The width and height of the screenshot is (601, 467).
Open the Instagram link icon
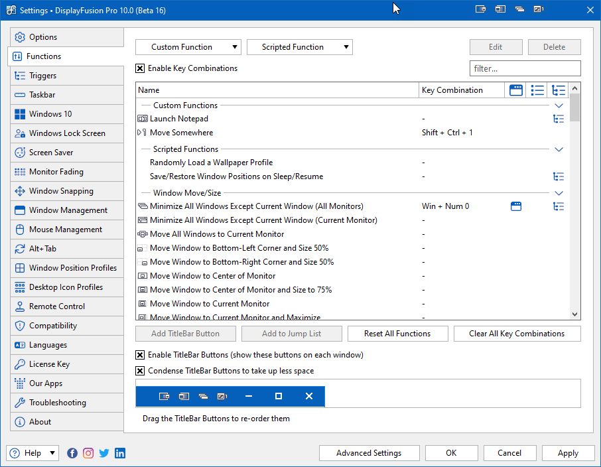[88, 453]
